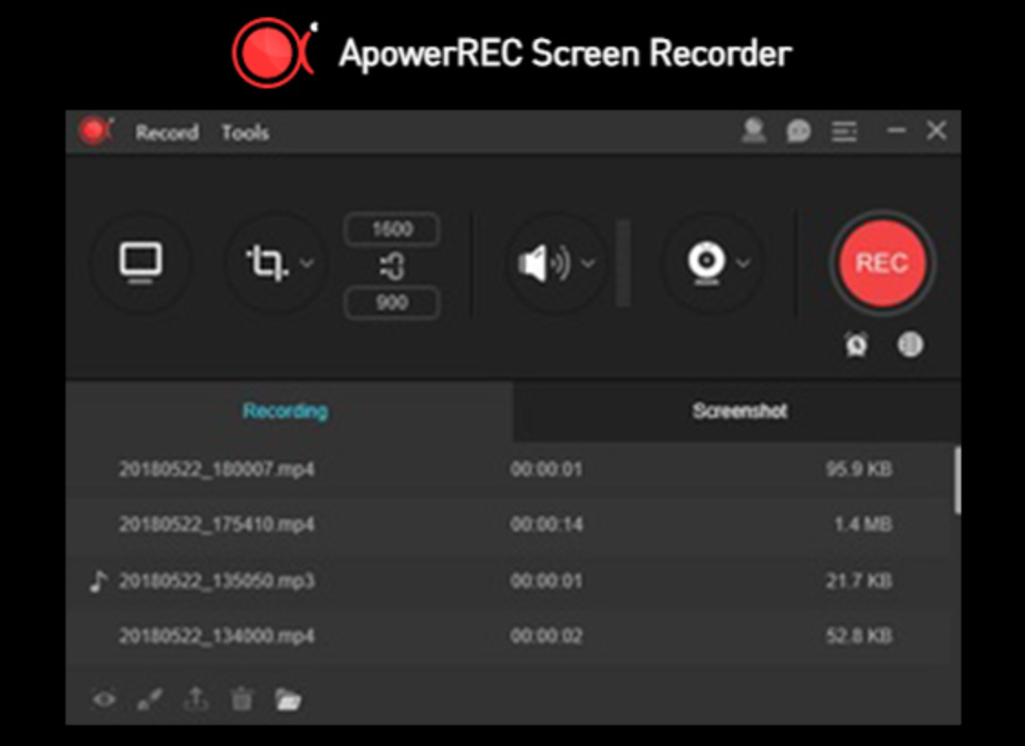Click duration 00:00:02 in the list
1025x746 pixels.
pos(546,636)
